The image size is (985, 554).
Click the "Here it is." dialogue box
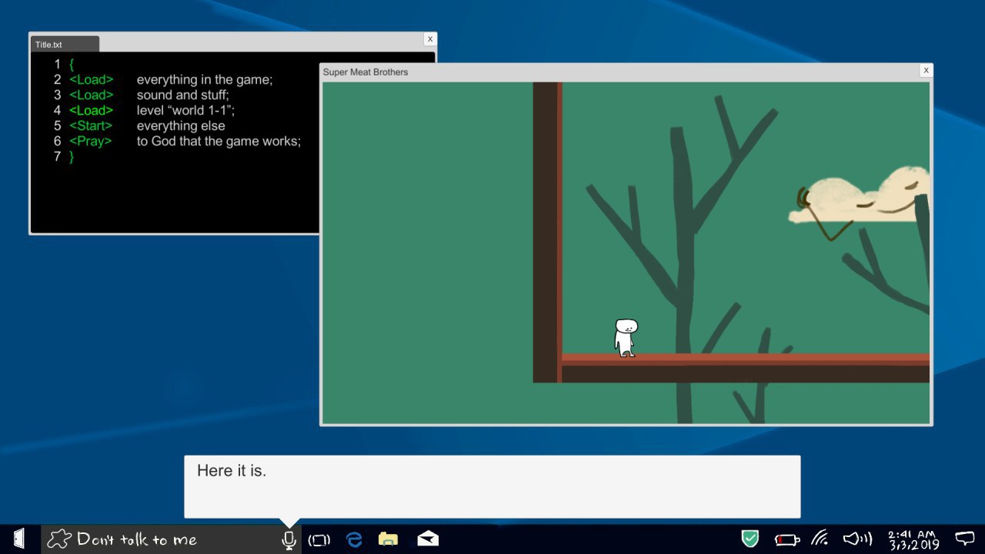[x=492, y=486]
